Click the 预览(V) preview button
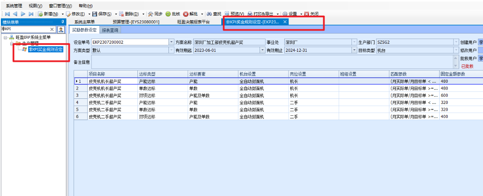The width and height of the screenshot is (483, 196). point(234,14)
